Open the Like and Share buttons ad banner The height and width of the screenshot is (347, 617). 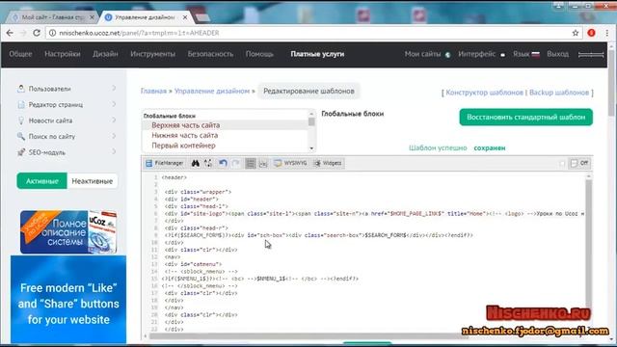click(68, 300)
